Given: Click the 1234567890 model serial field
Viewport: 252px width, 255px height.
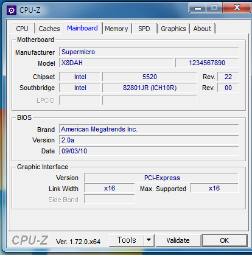Looking at the screenshot, I should click(x=207, y=63).
